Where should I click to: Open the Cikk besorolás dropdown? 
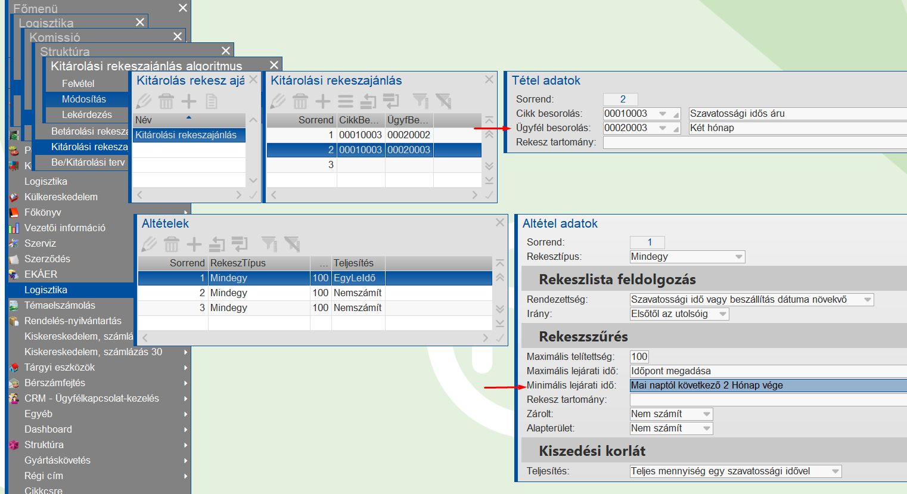(663, 113)
